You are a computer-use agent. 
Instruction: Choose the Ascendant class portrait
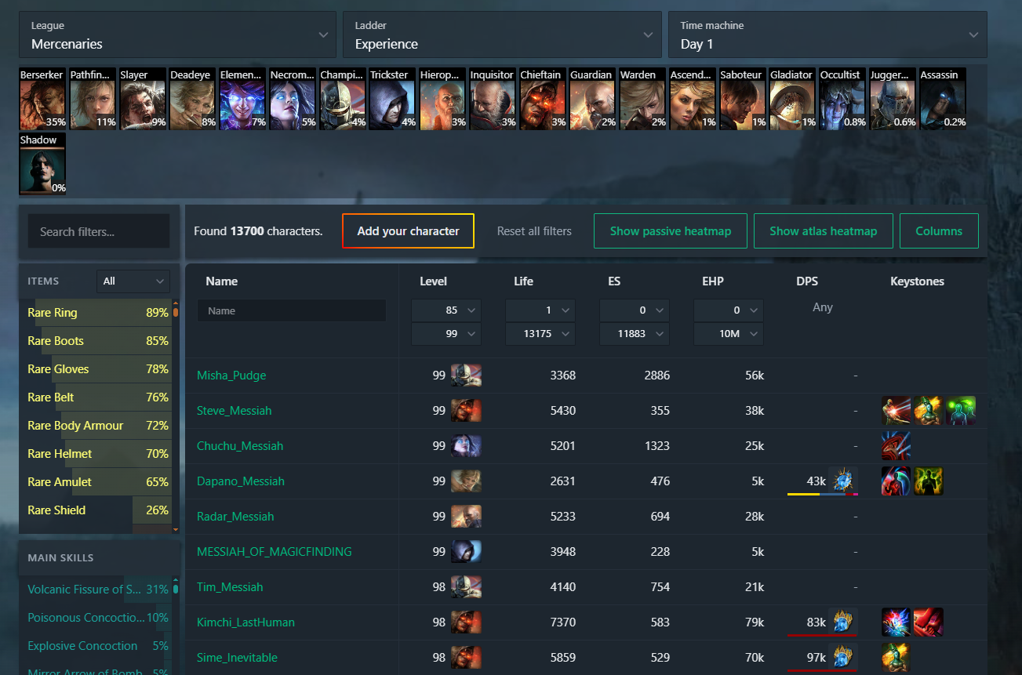point(693,99)
